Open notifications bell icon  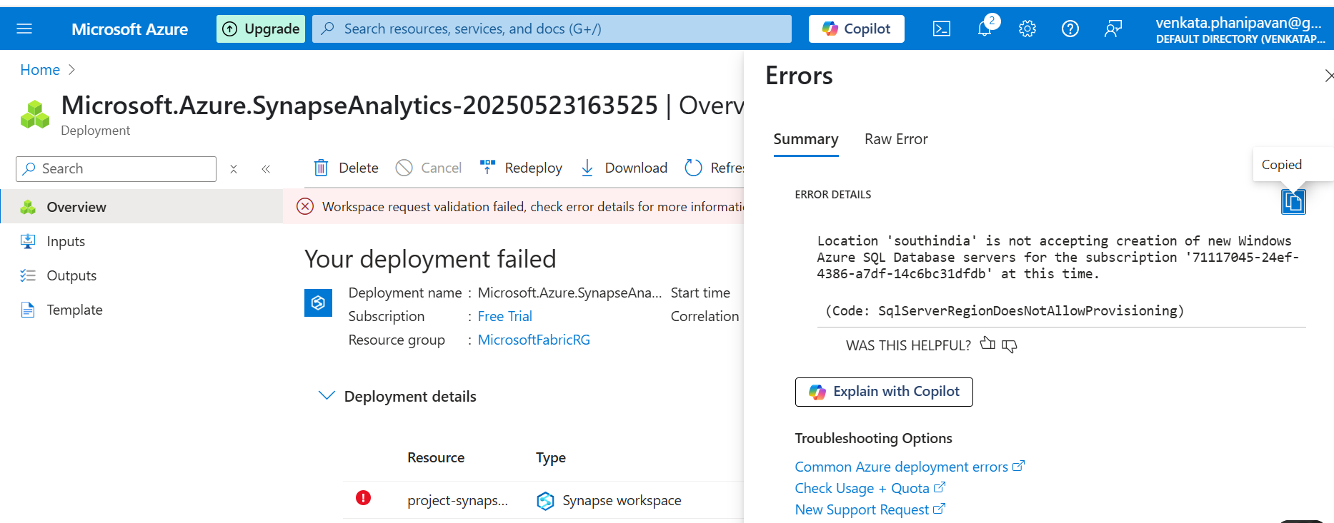(985, 29)
